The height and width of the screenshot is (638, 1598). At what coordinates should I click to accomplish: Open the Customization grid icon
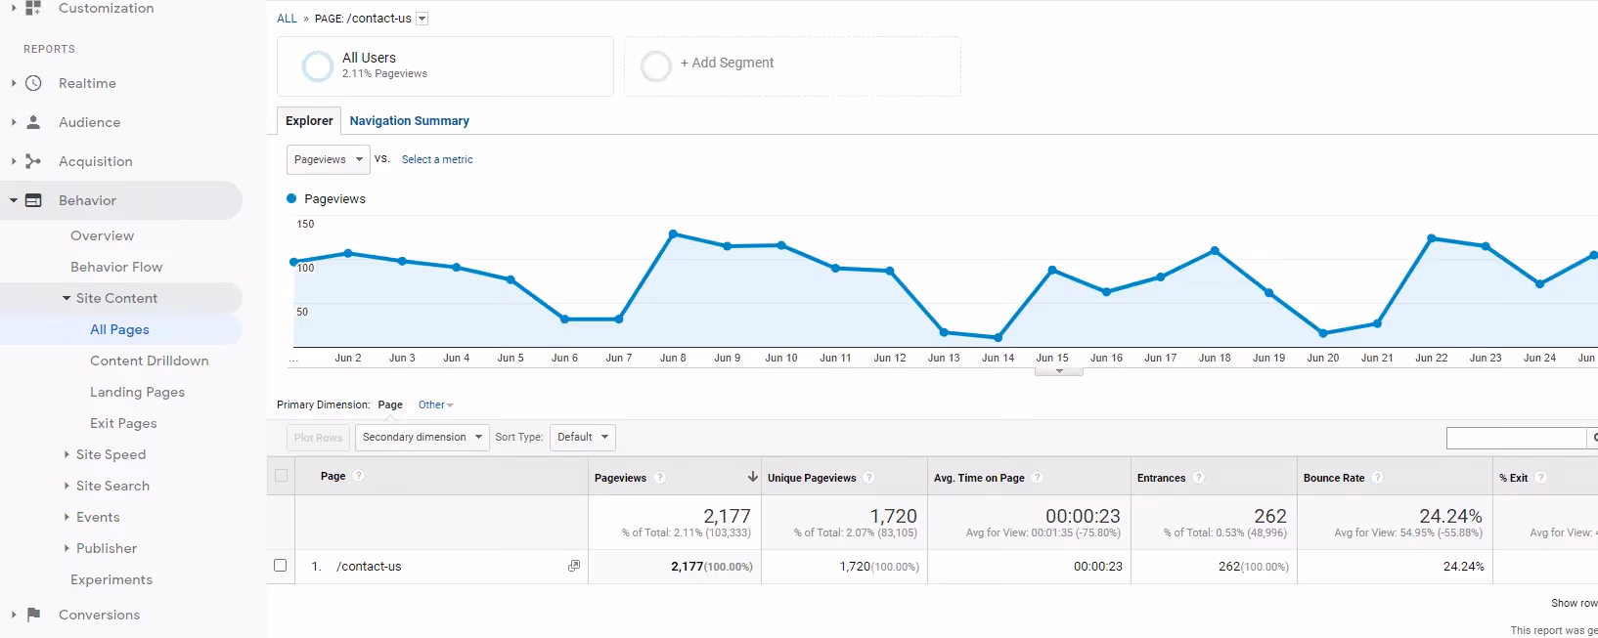33,8
